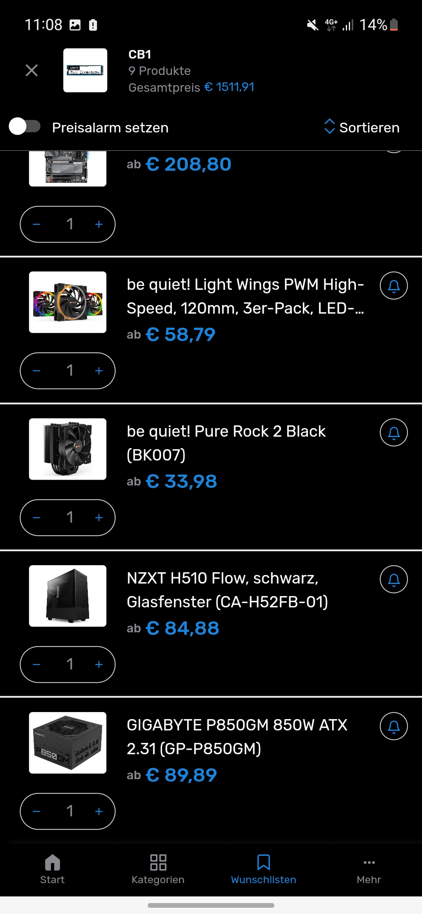Image resolution: width=422 pixels, height=914 pixels.
Task: Tap the bell icon beside GIGABYTE P850GM
Action: [393, 727]
